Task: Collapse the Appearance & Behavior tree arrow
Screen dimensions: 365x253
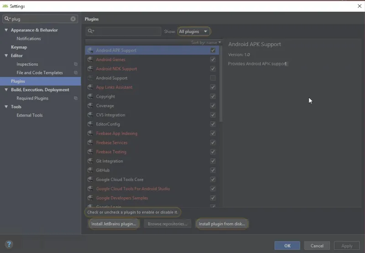Action: tap(6, 30)
